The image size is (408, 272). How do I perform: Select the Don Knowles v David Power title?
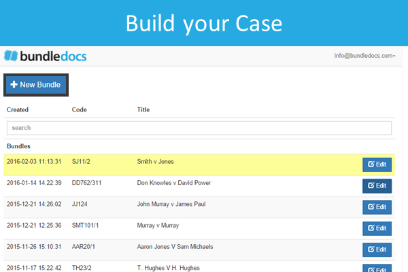(x=174, y=183)
